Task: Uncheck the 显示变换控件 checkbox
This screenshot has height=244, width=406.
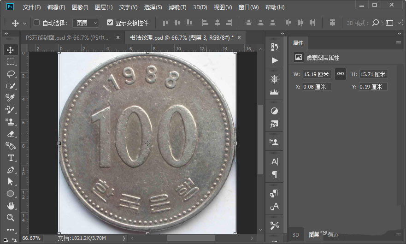Action: 110,23
